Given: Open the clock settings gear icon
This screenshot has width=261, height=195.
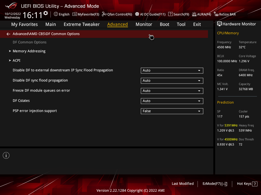Looking at the screenshot, I should [46, 13].
